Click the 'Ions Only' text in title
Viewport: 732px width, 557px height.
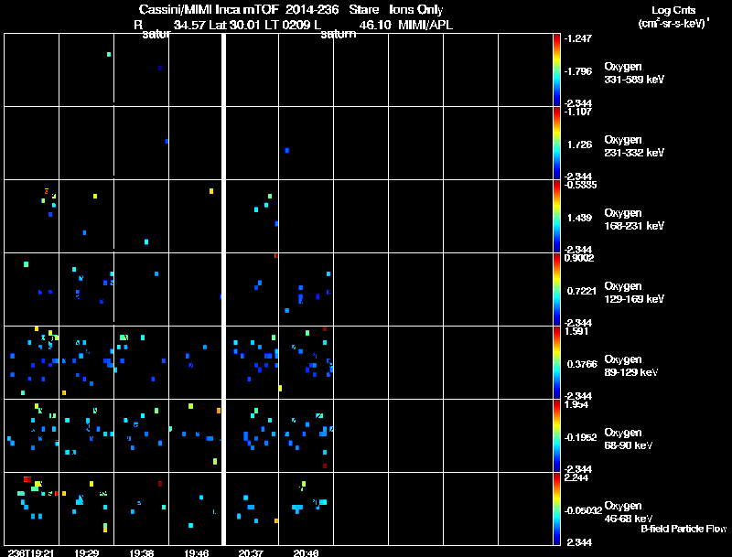click(x=416, y=10)
